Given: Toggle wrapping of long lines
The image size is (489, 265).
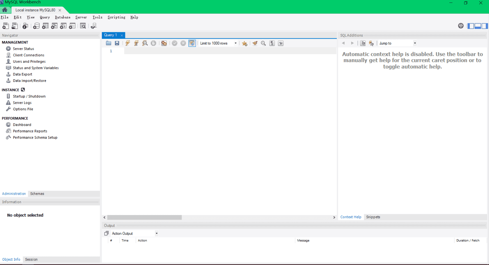Looking at the screenshot, I should pos(281,43).
